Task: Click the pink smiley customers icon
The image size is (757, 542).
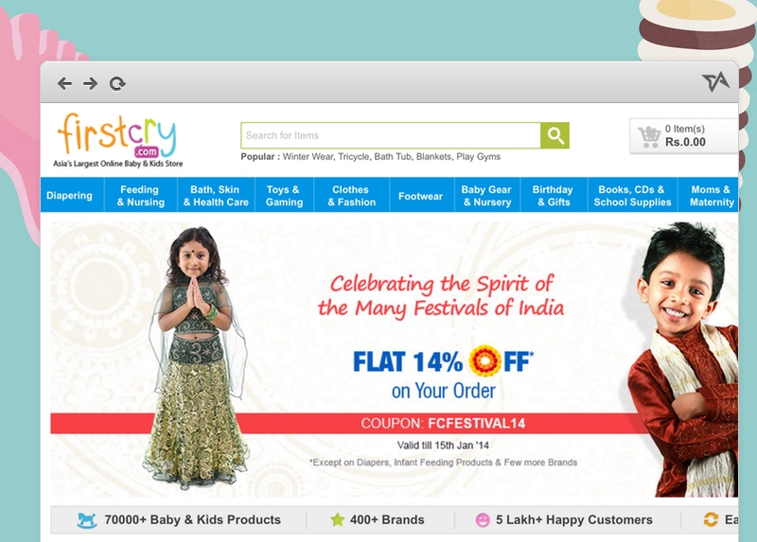Action: pyautogui.click(x=483, y=520)
